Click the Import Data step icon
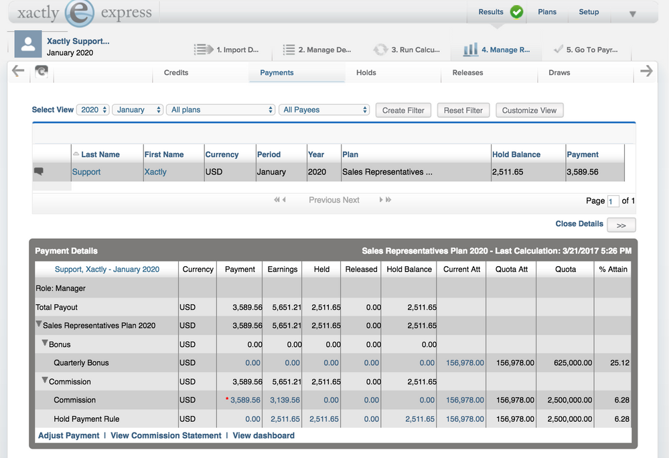Screen dimensions: 669x458 [204, 49]
